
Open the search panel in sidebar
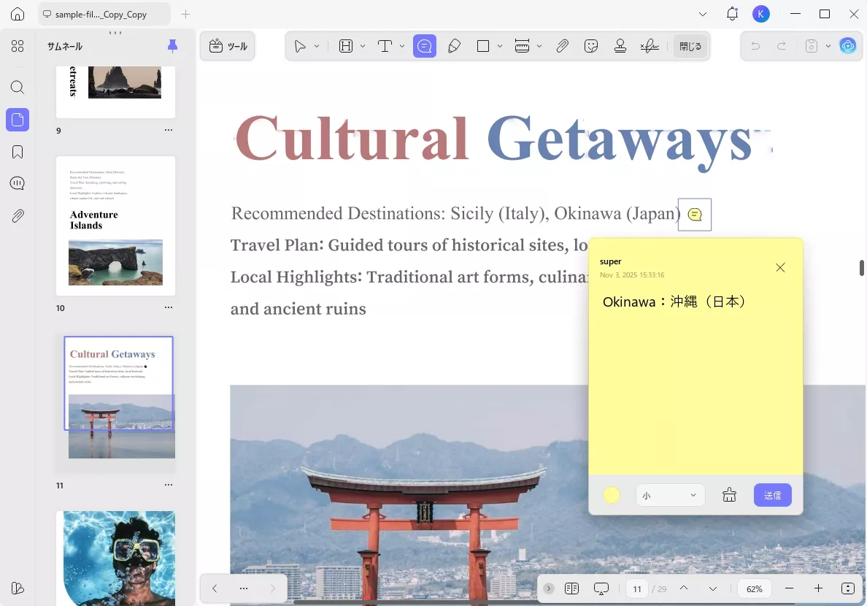[18, 88]
